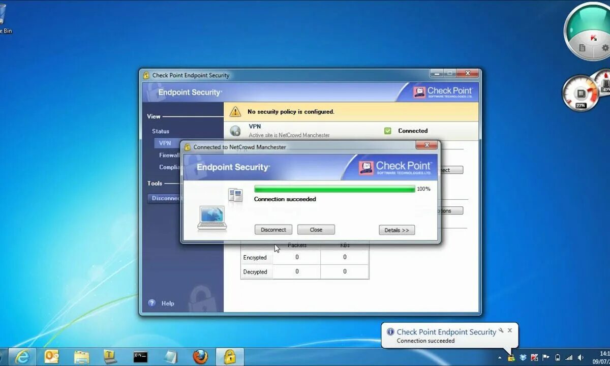Click wrench options icon in notification balloon

(501, 330)
